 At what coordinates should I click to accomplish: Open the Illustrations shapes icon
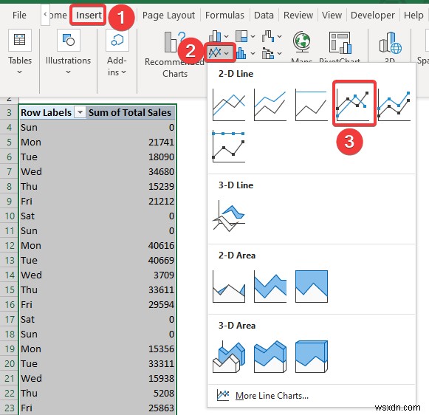[69, 40]
